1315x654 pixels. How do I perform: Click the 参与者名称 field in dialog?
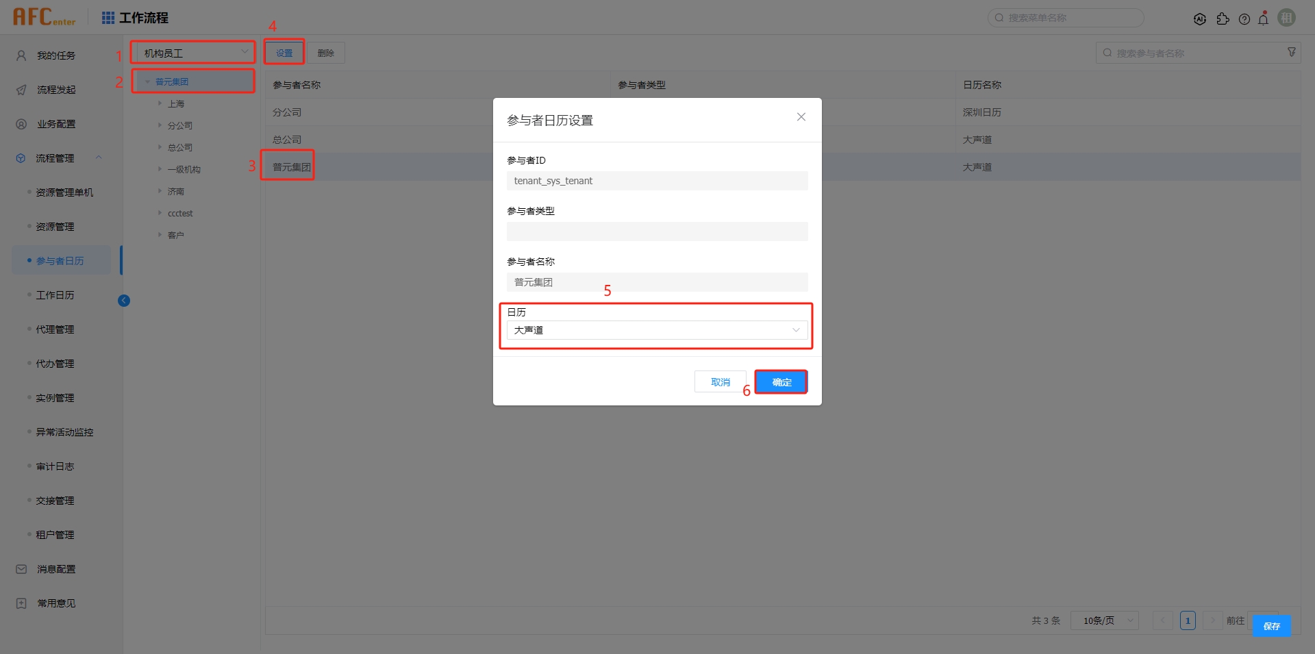(x=657, y=282)
